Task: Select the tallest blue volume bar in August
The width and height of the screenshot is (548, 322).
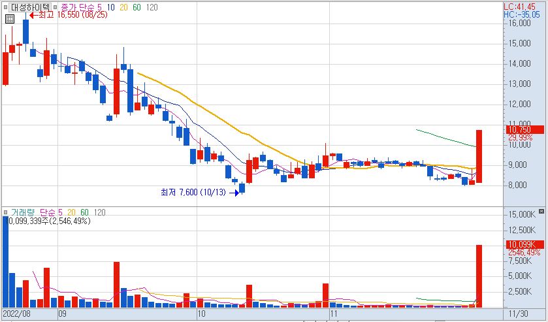Action: pos(5,262)
